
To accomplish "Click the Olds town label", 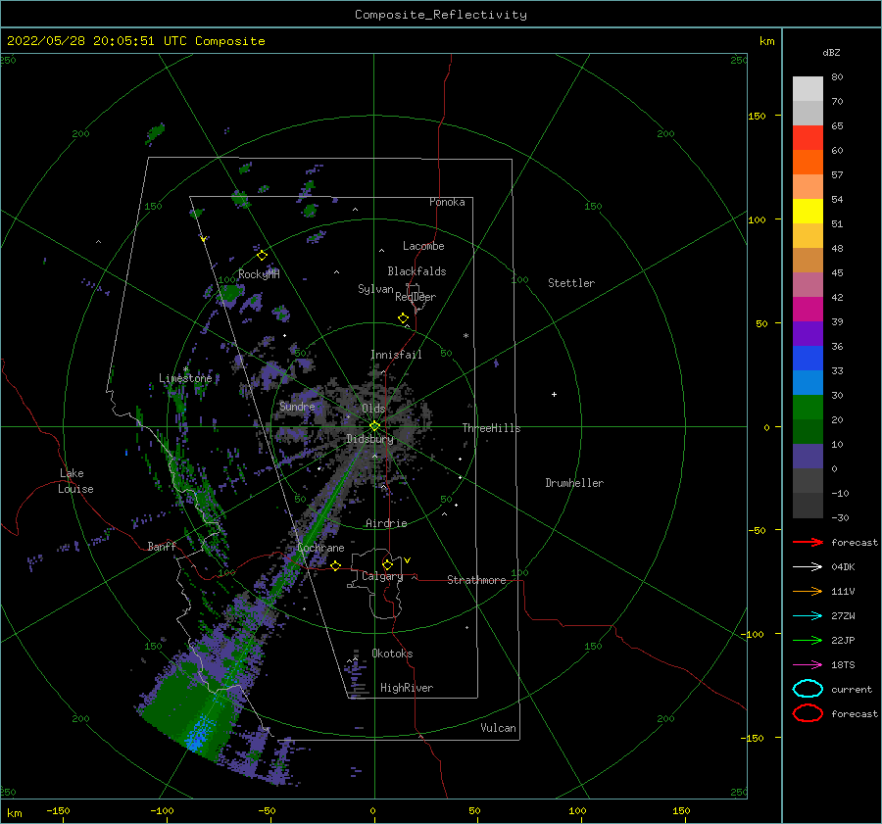I will (373, 409).
